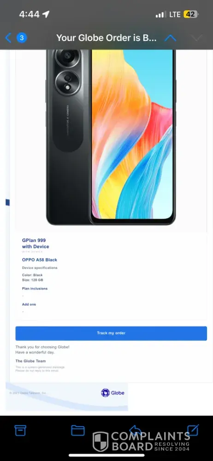The image size is (213, 461).
Task: Archive this email using the archive icon
Action: pyautogui.click(x=20, y=430)
